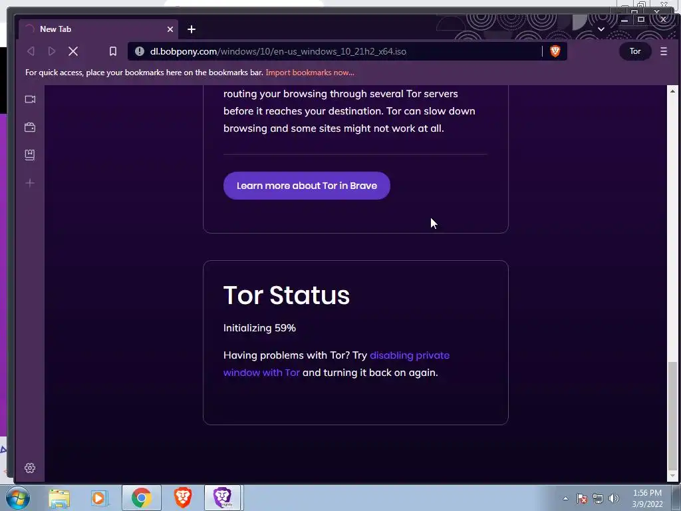Click the scrollbar down arrow
This screenshot has width=681, height=511.
[x=672, y=476]
